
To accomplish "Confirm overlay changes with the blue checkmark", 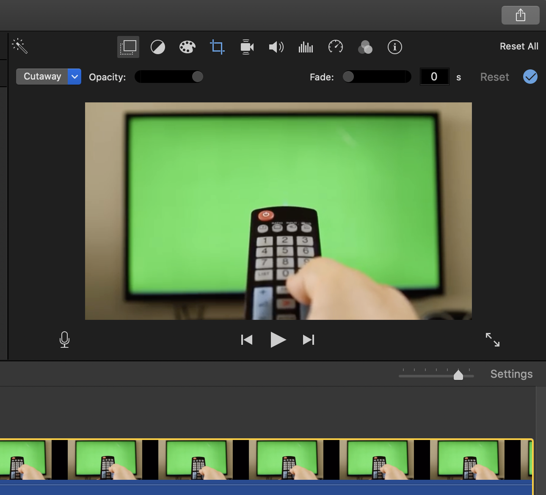I will 530,77.
